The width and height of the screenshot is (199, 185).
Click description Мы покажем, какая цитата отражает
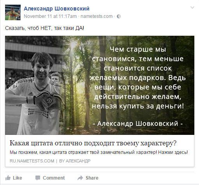click(x=99, y=152)
